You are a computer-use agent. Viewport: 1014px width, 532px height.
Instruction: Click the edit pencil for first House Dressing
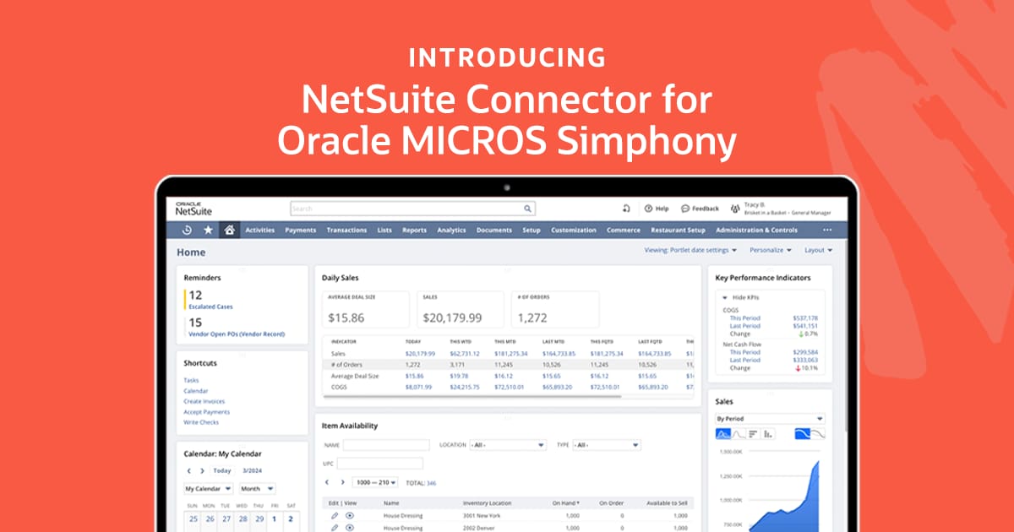point(335,515)
